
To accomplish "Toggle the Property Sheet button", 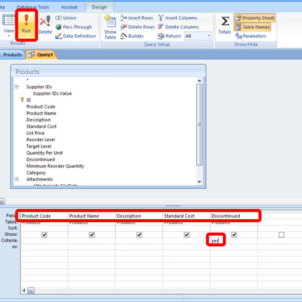I will pos(255,18).
